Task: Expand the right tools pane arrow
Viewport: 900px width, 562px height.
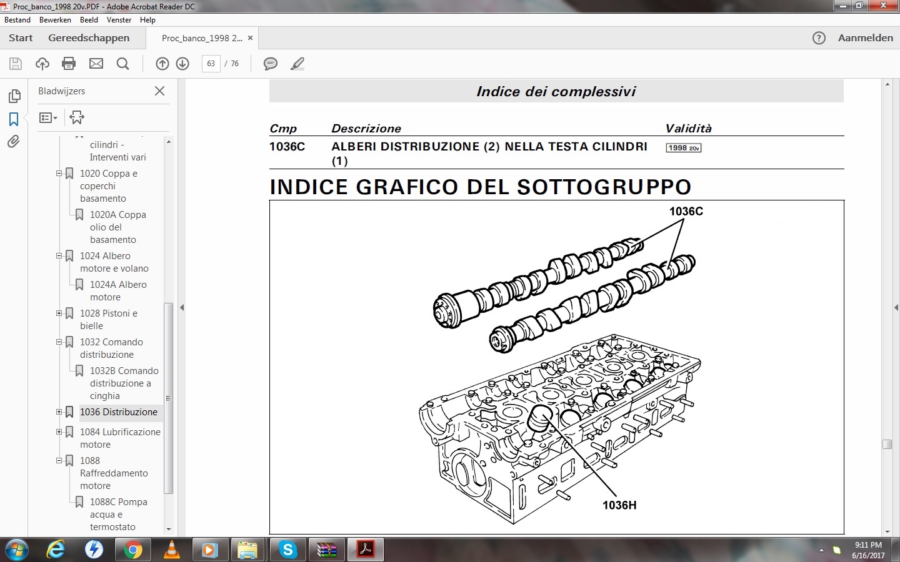Action: tap(896, 307)
